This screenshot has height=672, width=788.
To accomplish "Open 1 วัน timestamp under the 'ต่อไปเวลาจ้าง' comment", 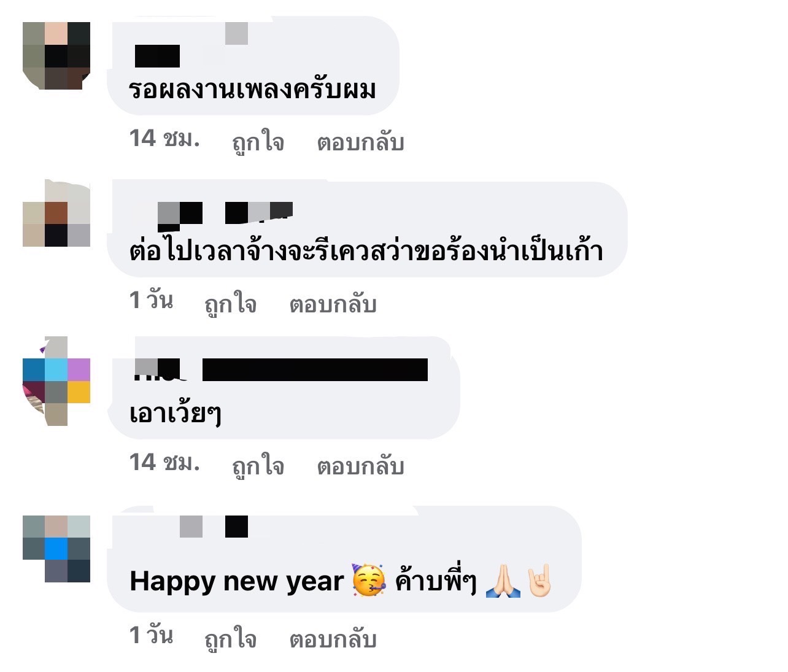I will (x=151, y=300).
